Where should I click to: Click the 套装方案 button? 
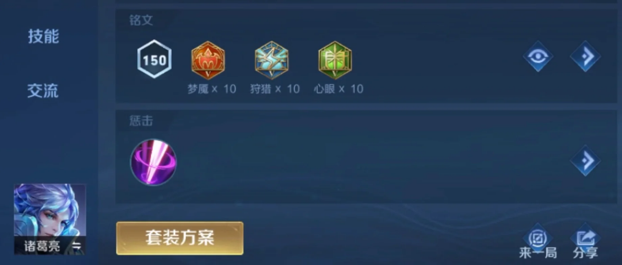click(180, 238)
